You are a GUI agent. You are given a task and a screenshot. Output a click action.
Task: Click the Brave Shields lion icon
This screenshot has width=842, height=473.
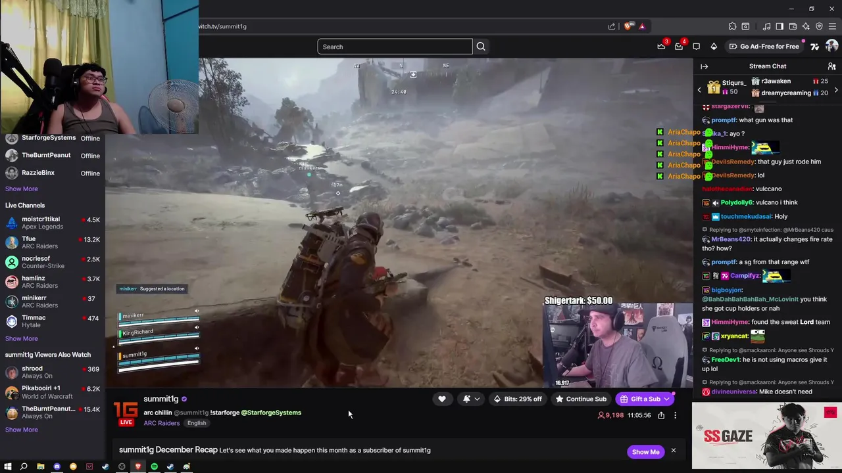point(628,26)
